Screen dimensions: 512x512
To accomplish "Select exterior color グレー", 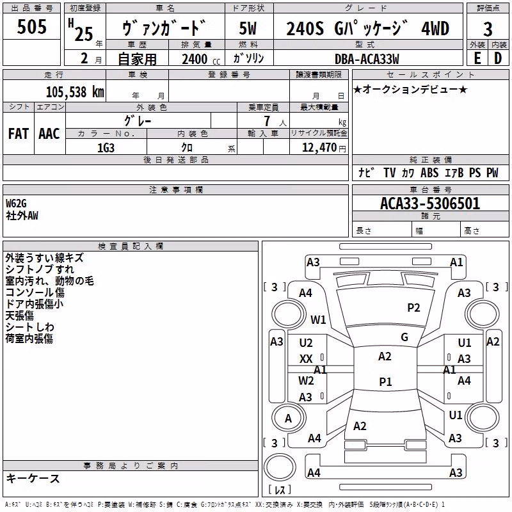I will coord(138,121).
